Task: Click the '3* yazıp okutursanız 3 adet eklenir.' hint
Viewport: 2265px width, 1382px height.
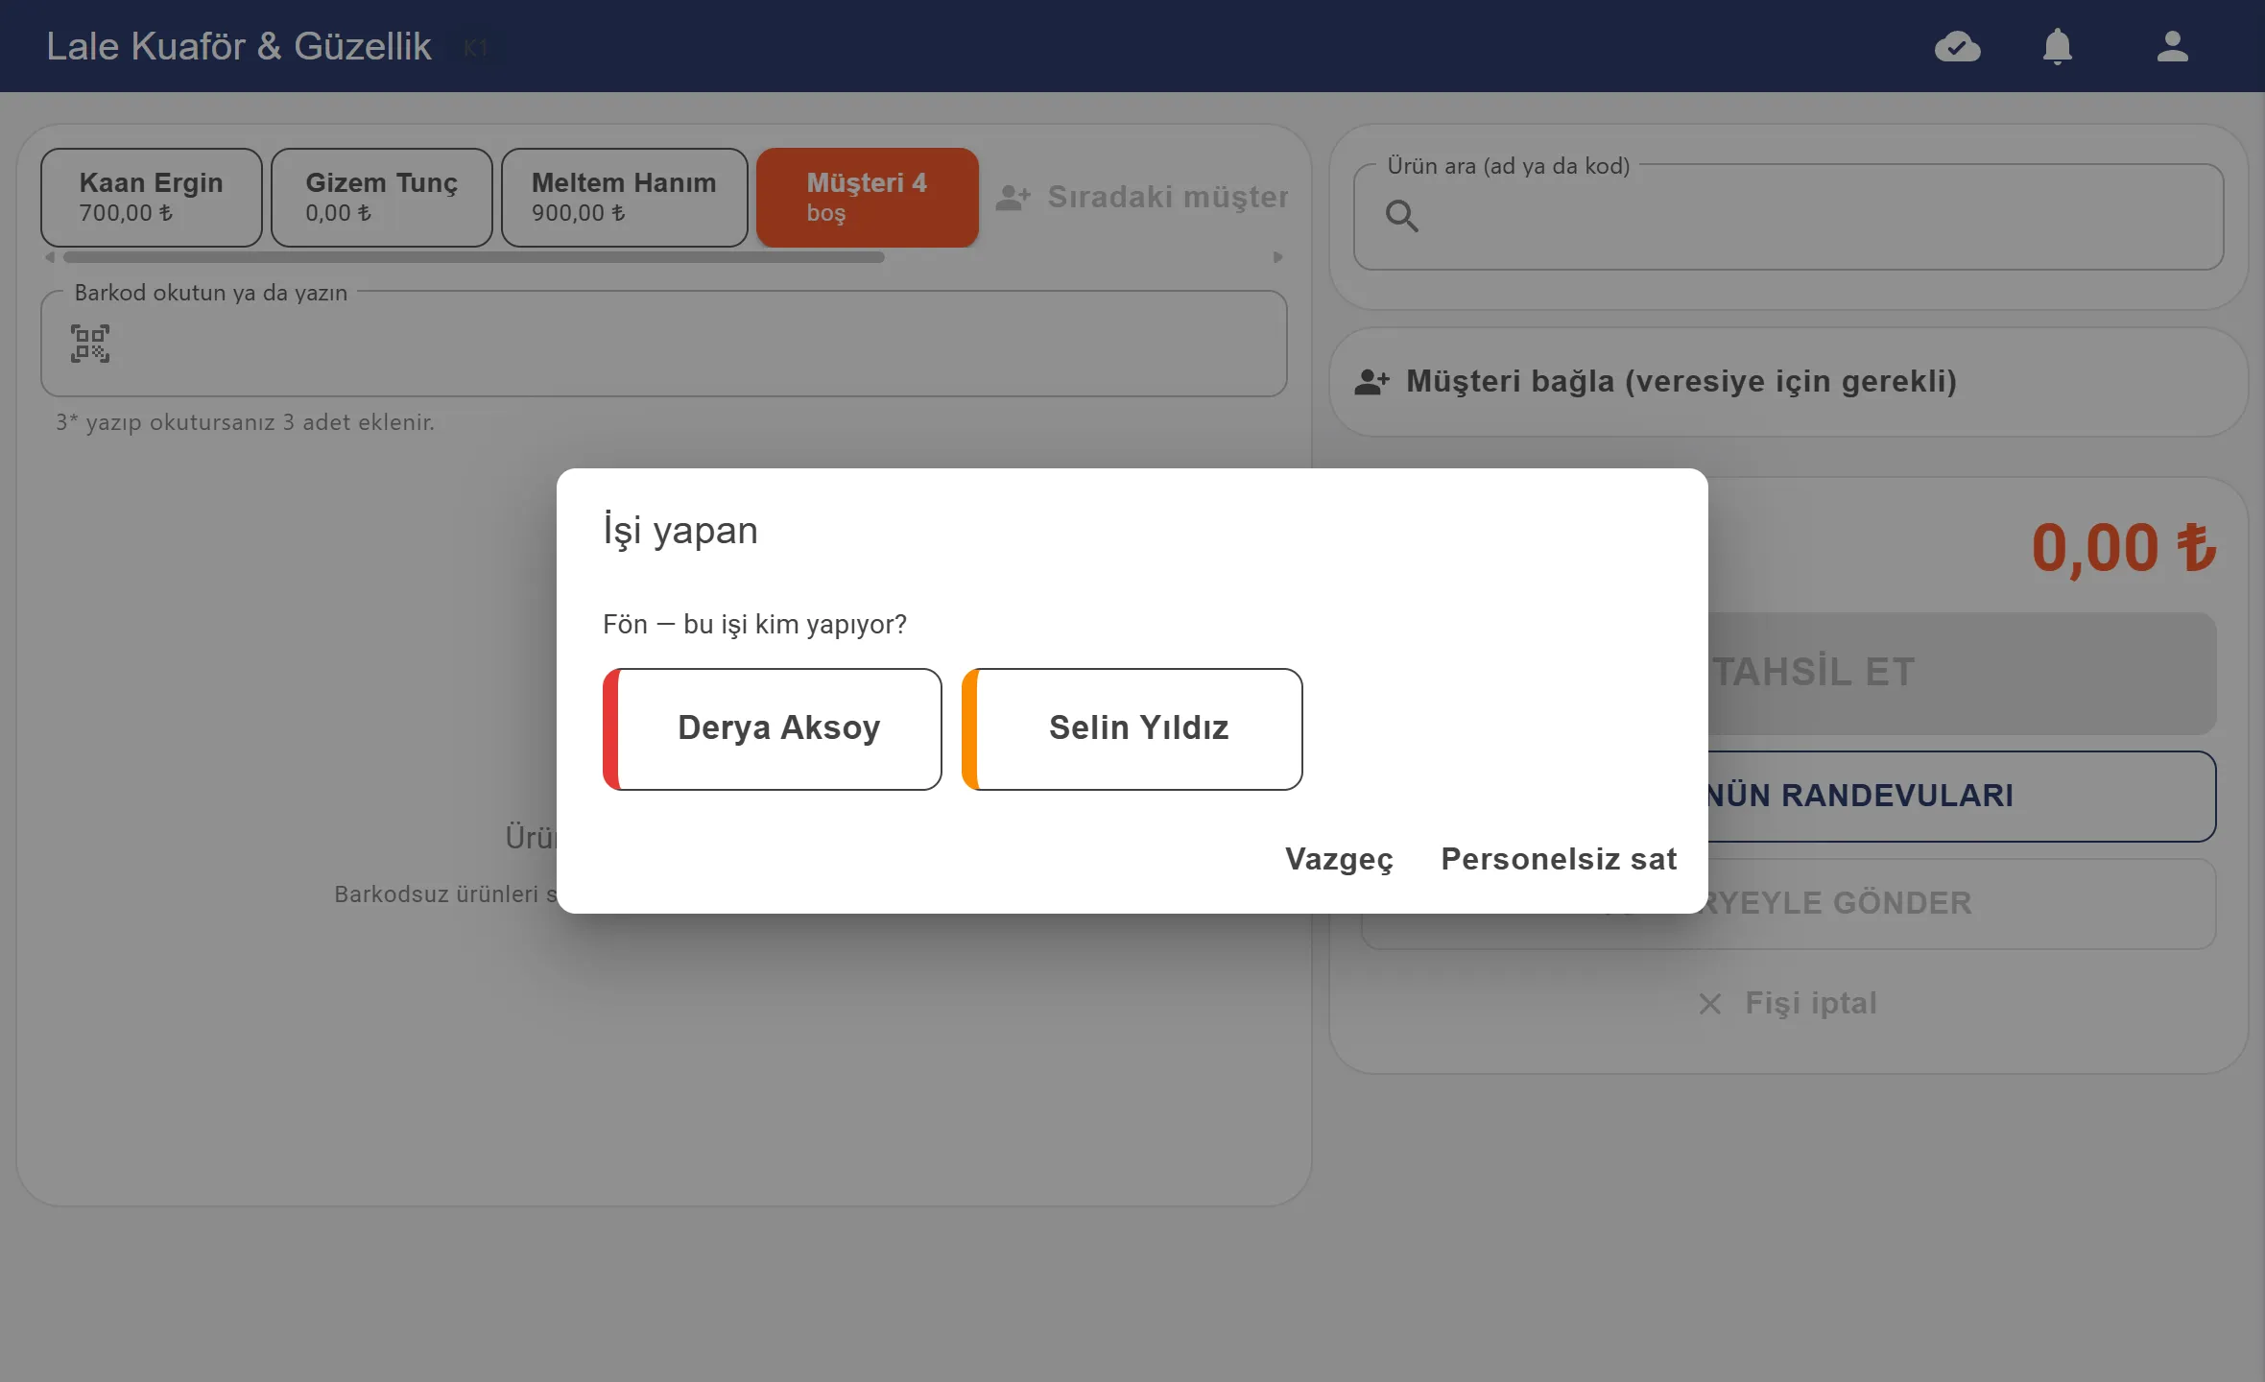Action: tap(246, 422)
